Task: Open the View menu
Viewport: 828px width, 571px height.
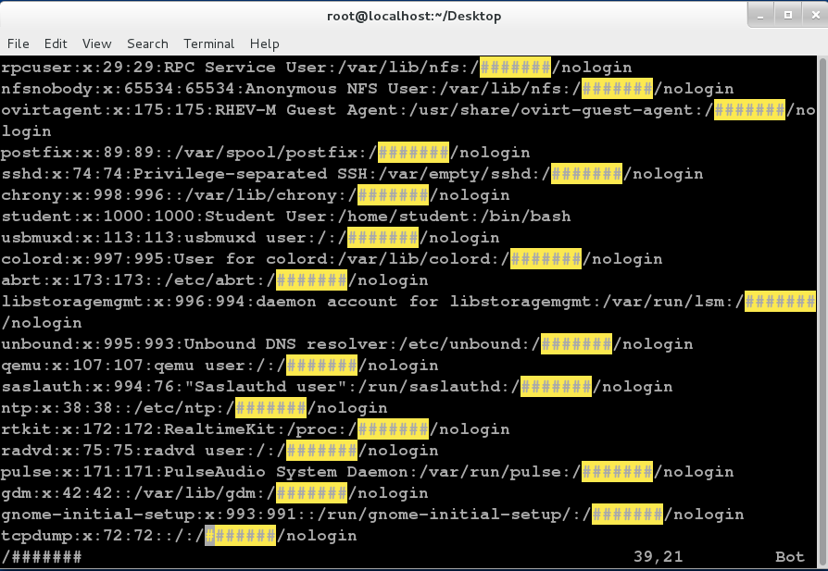Action: coord(96,43)
